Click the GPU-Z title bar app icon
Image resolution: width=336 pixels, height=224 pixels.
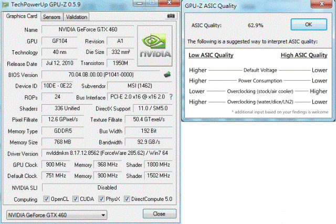click(x=5, y=5)
